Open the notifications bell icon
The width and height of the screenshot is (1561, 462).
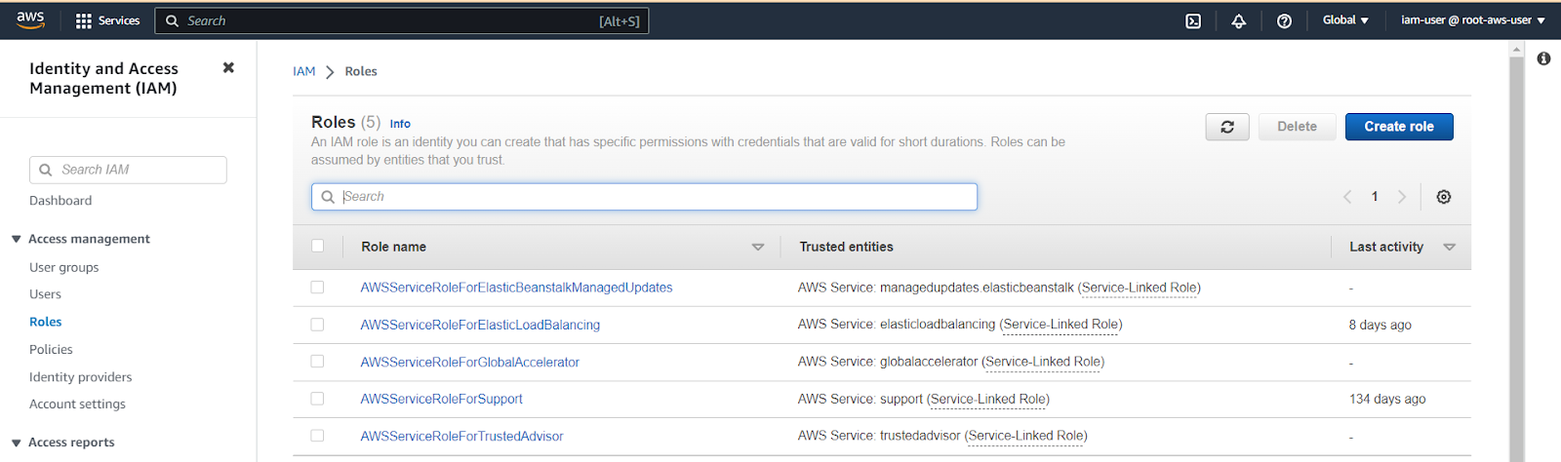coord(1238,20)
